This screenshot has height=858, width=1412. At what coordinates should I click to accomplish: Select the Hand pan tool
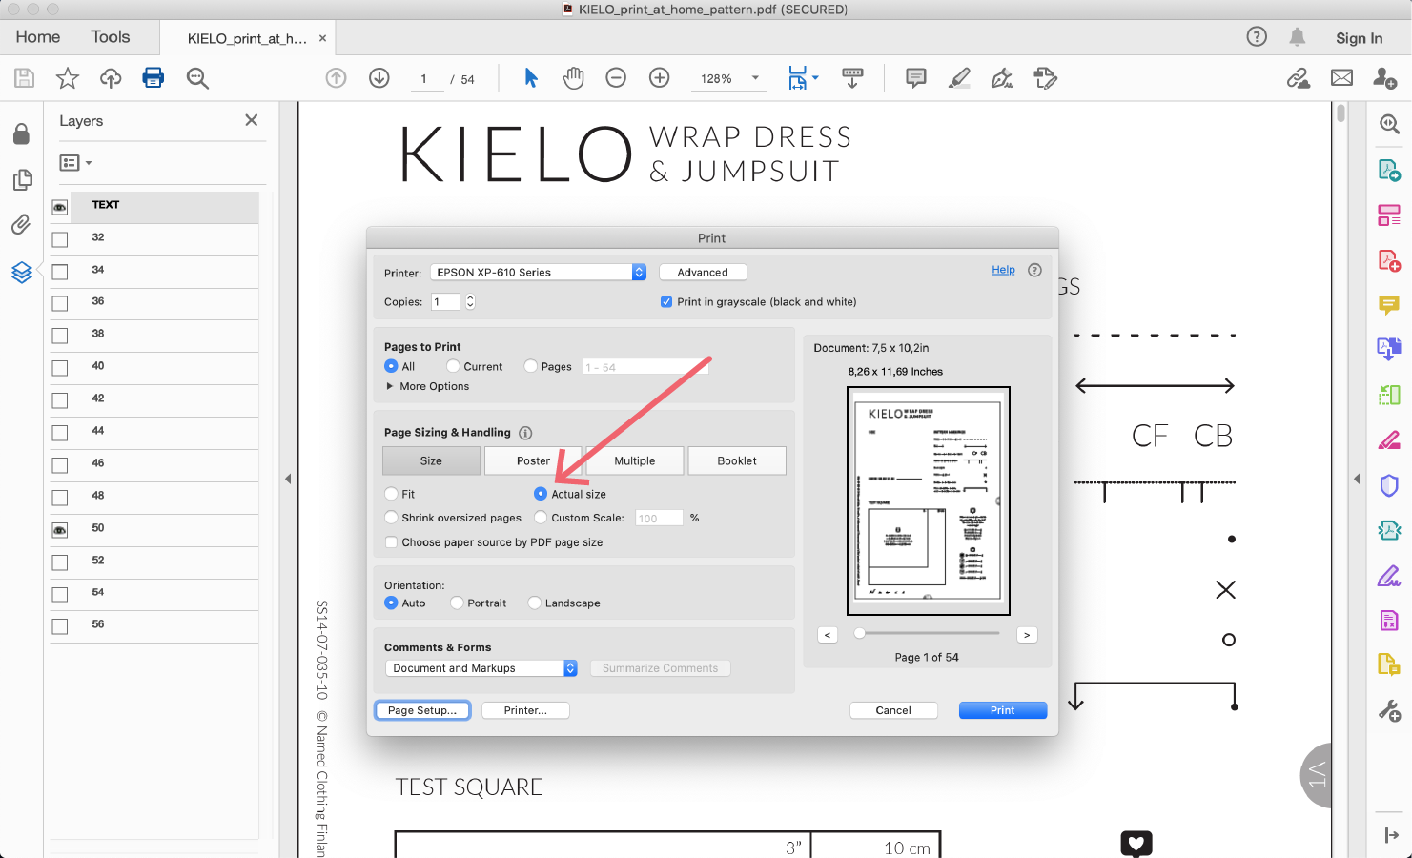(x=573, y=78)
